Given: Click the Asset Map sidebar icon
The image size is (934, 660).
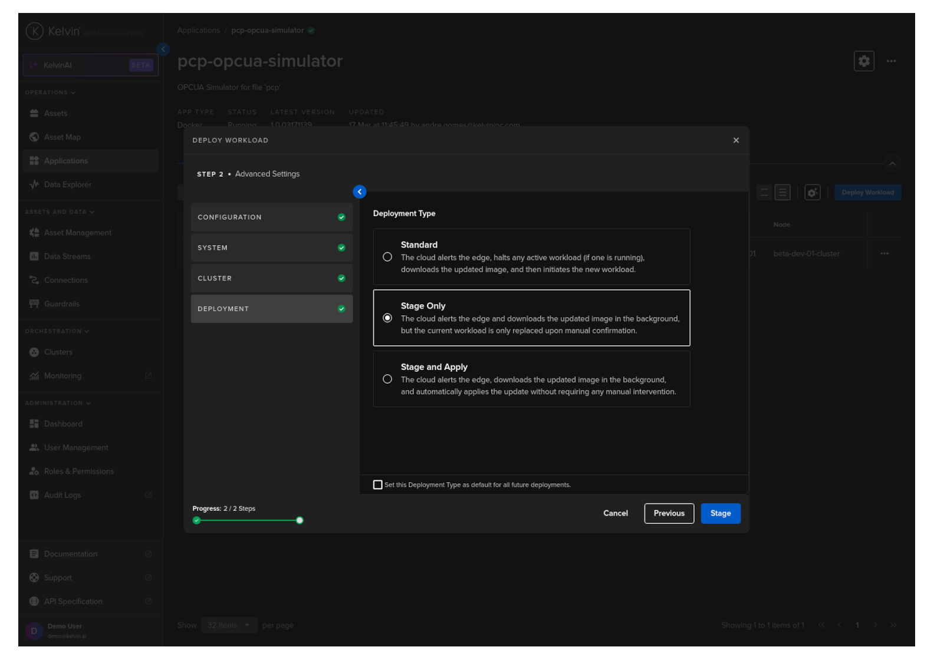Looking at the screenshot, I should pos(34,137).
